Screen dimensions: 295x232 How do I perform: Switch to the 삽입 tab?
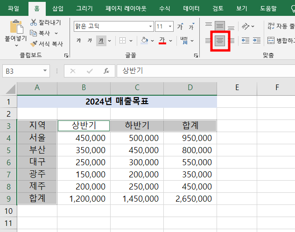point(58,8)
